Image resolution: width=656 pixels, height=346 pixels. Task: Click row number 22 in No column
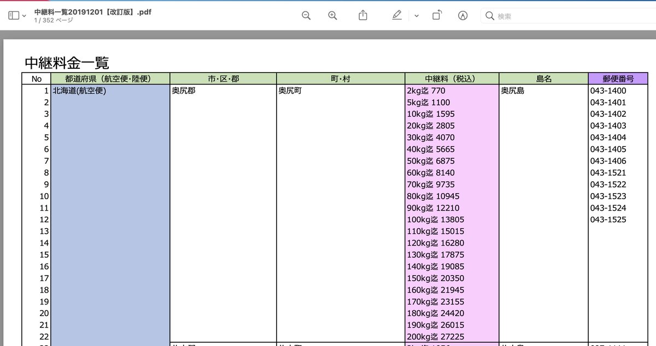pos(44,337)
